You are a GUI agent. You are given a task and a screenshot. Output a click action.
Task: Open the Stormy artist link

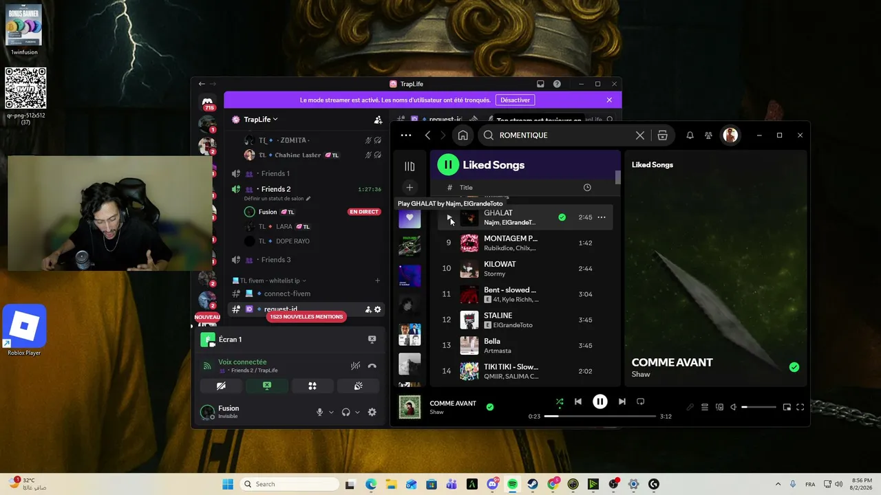tap(494, 274)
